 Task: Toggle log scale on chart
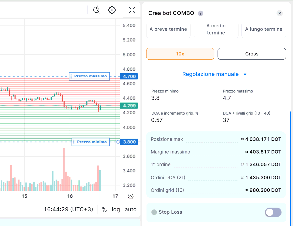(116, 209)
